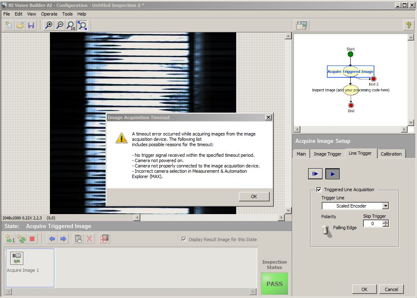This screenshot has height=298, width=417.
Task: Click the Edit Step icon
Action: [x=78, y=239]
